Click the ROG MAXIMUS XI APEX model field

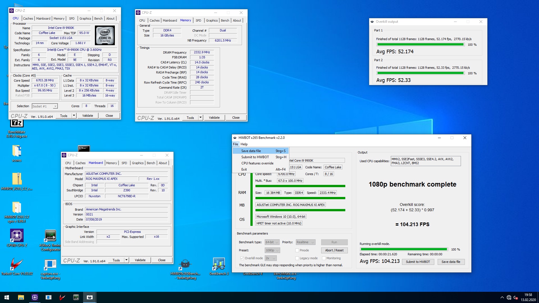click(x=112, y=179)
